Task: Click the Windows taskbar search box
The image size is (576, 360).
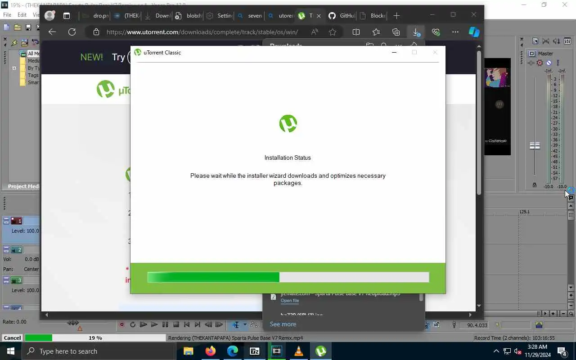Action: coord(100,351)
